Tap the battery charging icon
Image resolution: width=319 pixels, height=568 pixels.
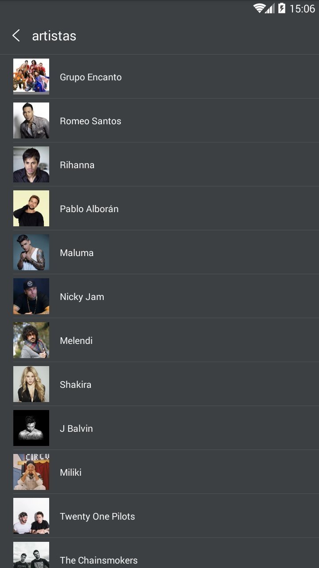(282, 8)
